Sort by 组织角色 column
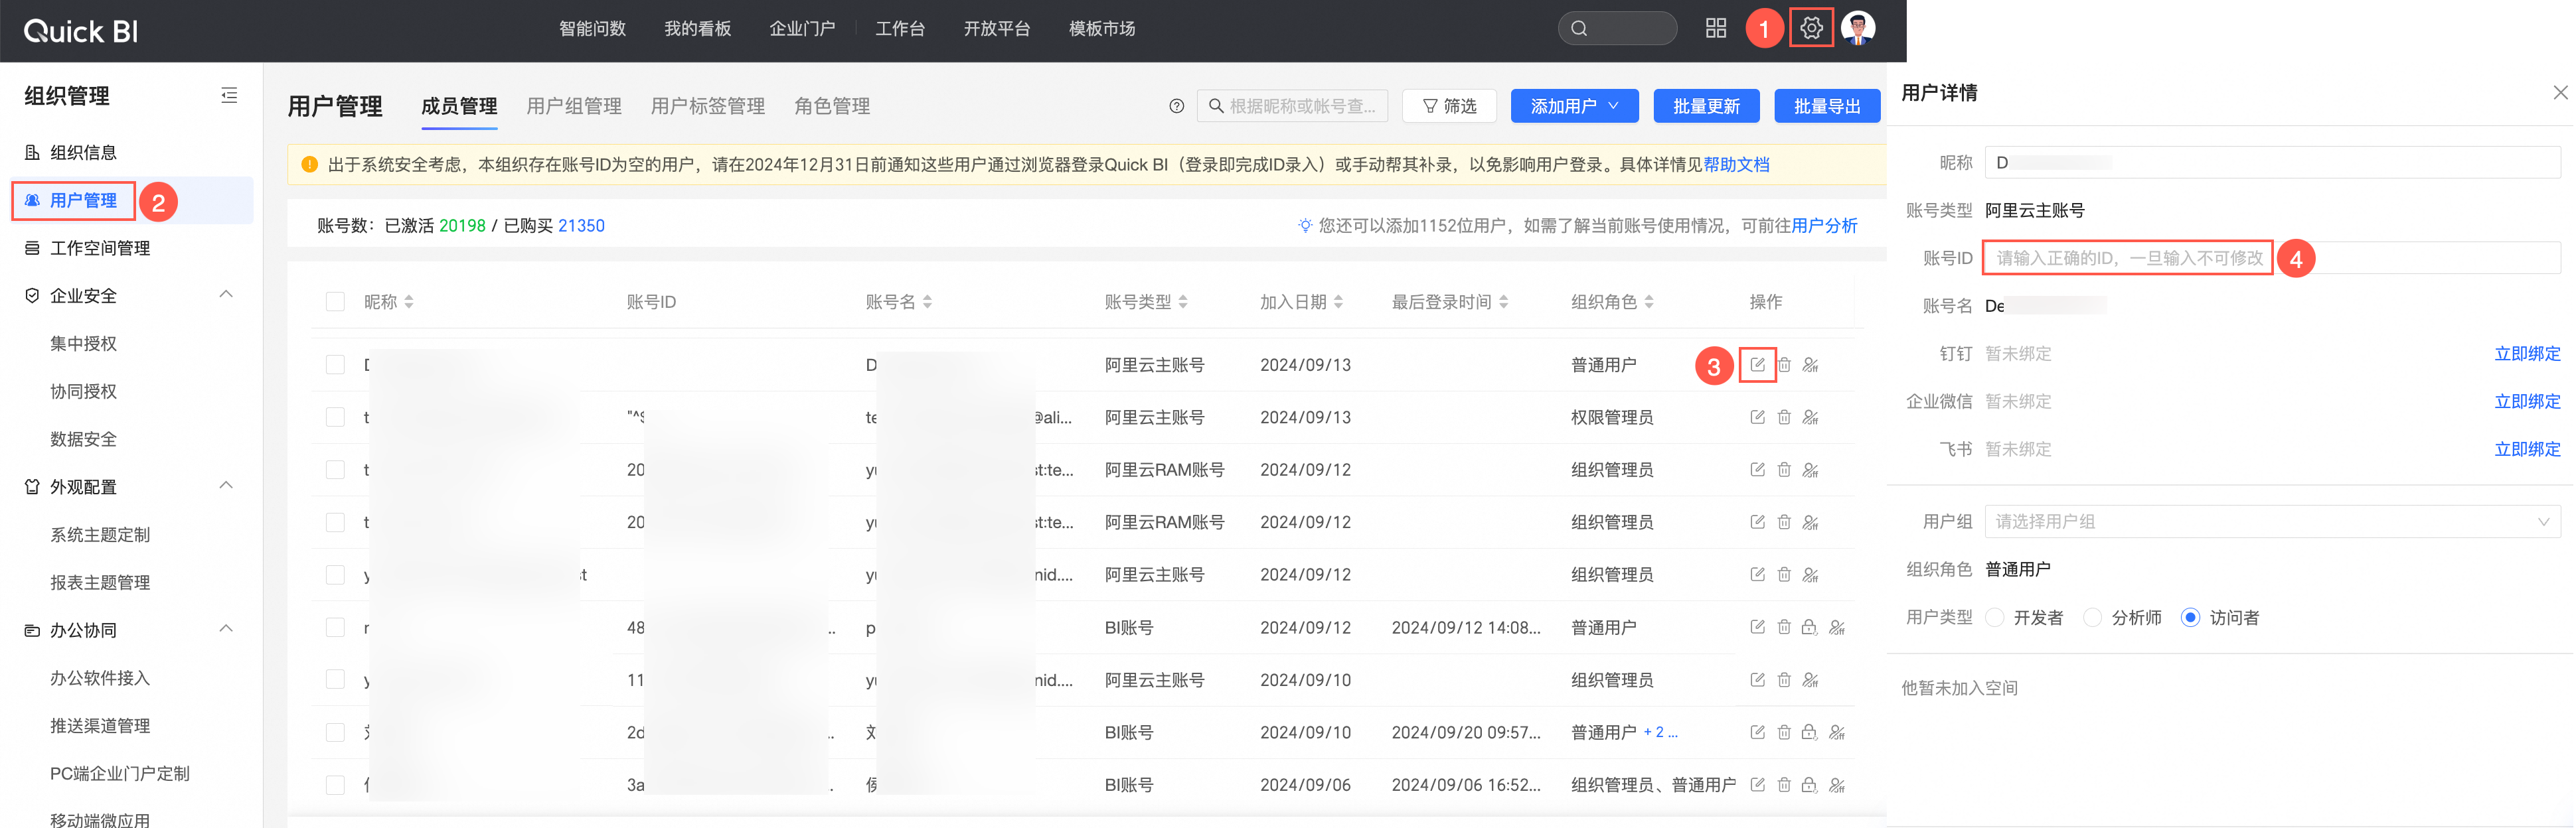 click(x=1649, y=302)
